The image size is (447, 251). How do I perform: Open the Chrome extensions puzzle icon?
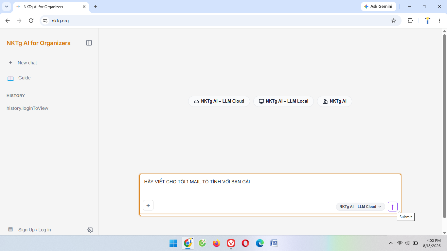tap(410, 21)
